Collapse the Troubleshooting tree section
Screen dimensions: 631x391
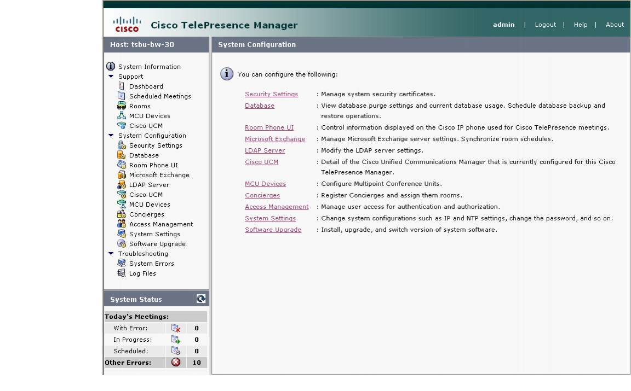point(111,254)
